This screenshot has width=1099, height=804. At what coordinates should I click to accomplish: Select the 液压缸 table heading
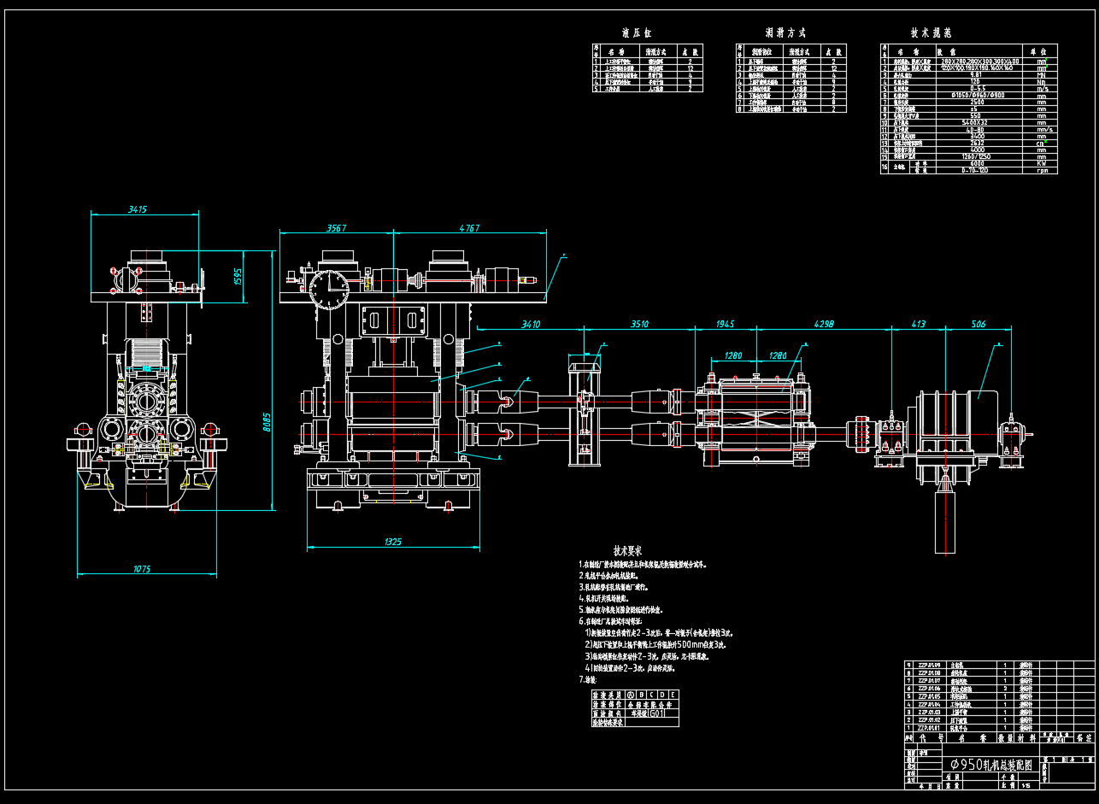click(638, 33)
